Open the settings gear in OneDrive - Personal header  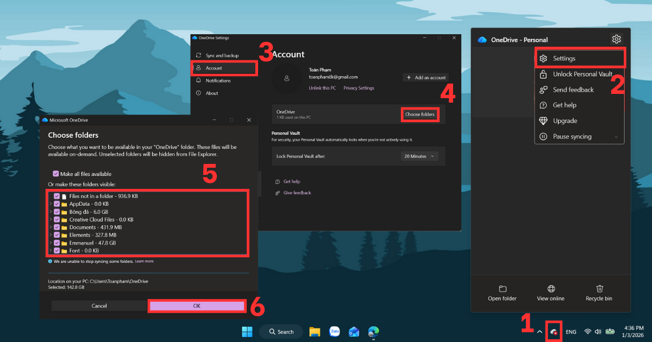click(616, 39)
